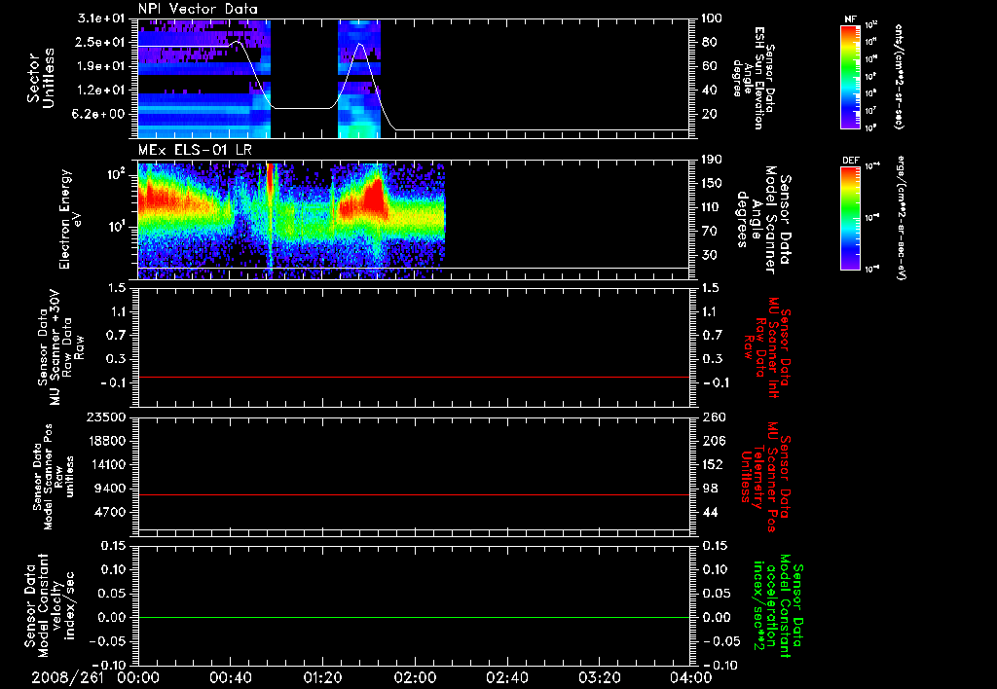This screenshot has height=689, width=997.
Task: Click the green velocity line at 0.00
Action: point(413,617)
